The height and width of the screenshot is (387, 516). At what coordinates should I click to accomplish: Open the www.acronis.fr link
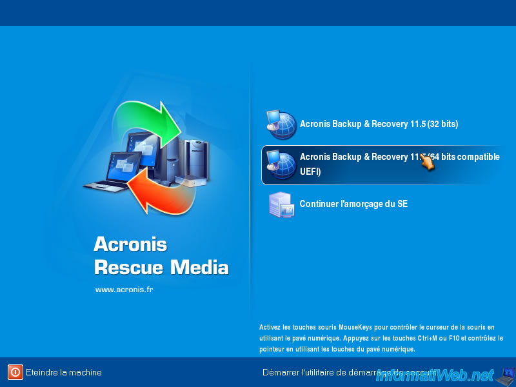[x=124, y=290]
